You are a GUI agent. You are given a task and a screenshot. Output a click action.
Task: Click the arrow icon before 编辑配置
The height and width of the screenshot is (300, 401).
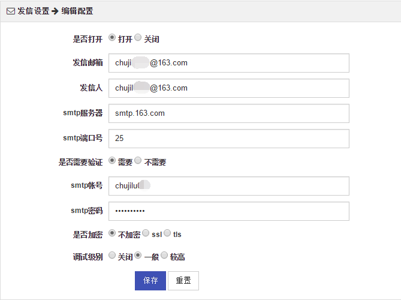pyautogui.click(x=55, y=11)
